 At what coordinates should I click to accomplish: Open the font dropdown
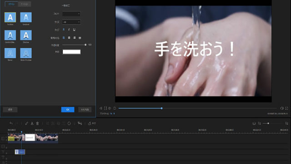[71, 14]
